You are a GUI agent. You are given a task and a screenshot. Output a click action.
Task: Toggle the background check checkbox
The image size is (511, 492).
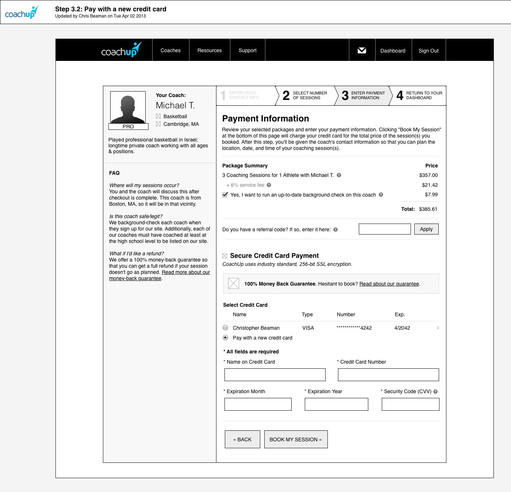point(225,195)
